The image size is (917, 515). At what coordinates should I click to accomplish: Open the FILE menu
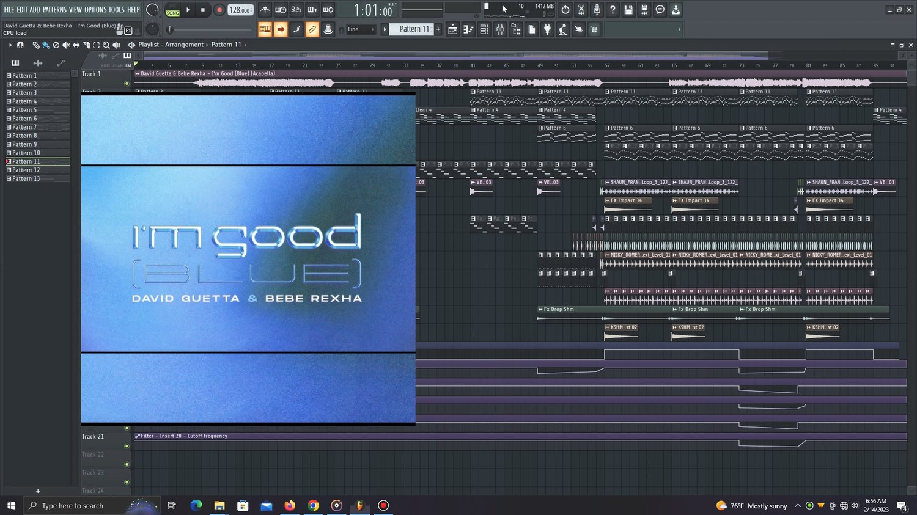point(9,10)
